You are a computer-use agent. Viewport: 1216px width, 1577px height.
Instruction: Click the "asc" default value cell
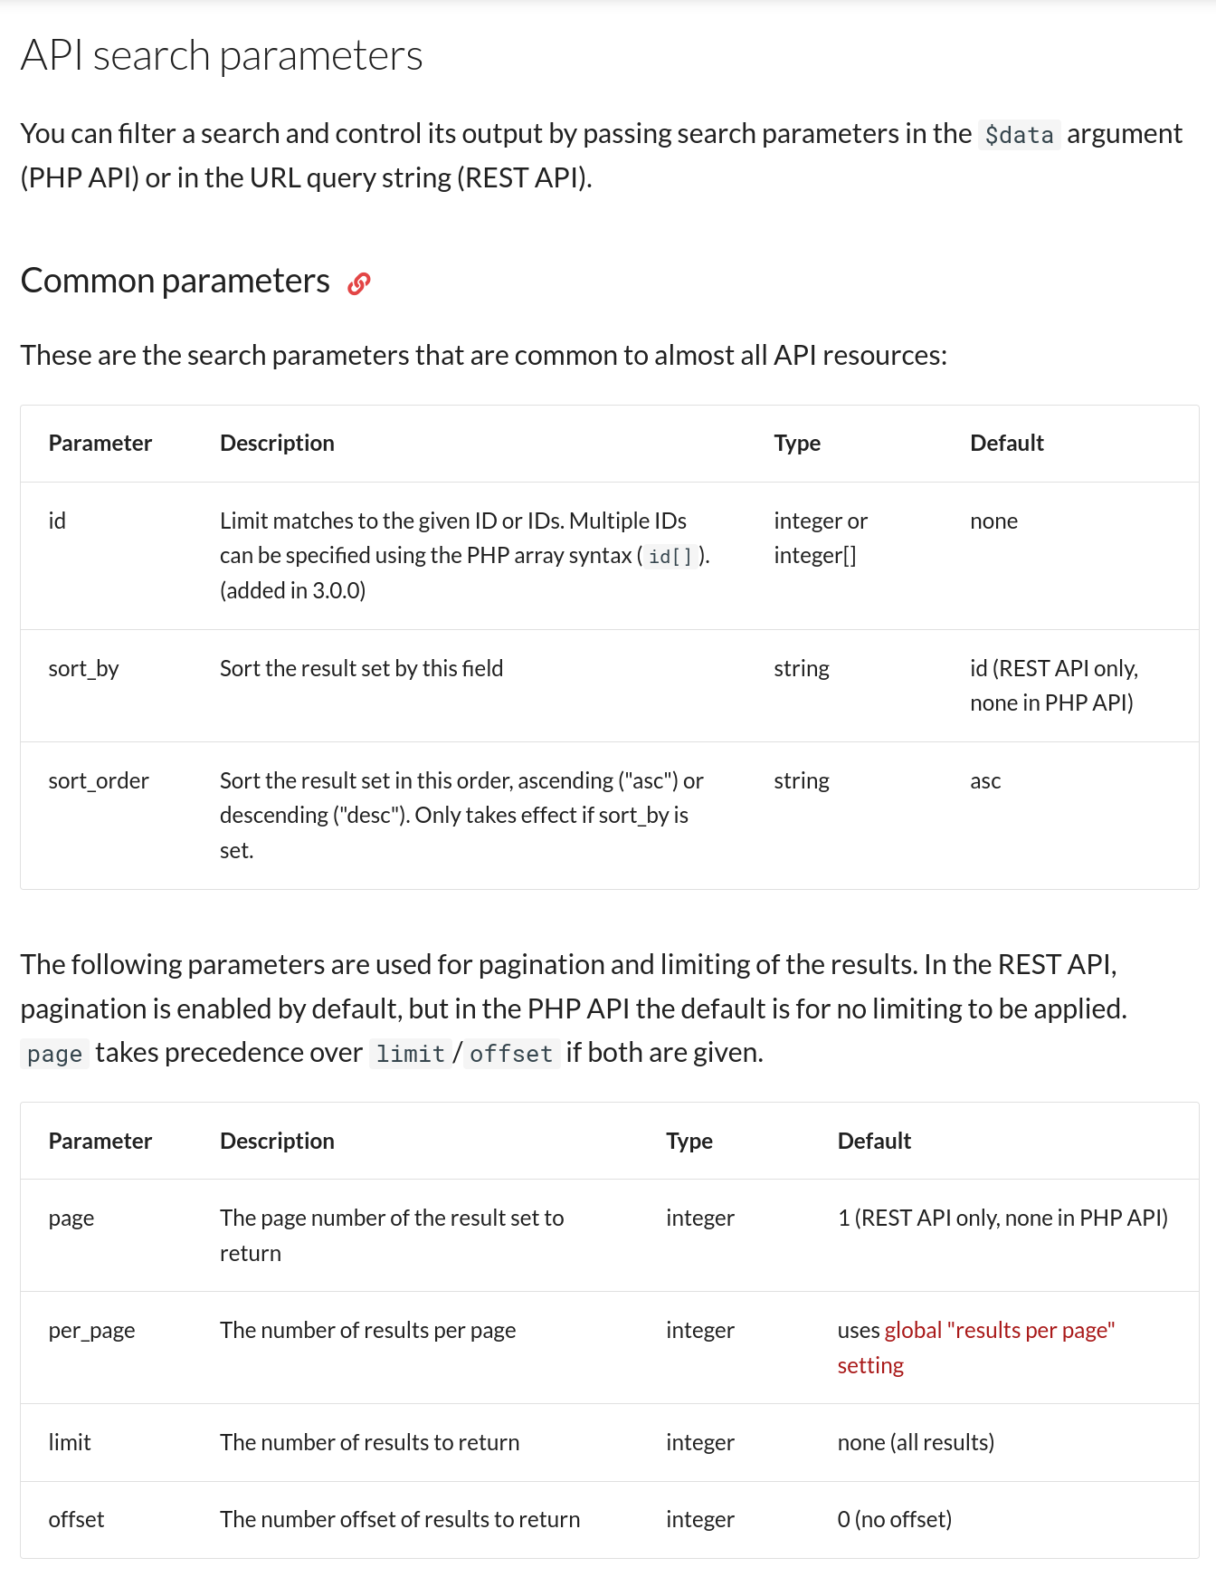985,780
